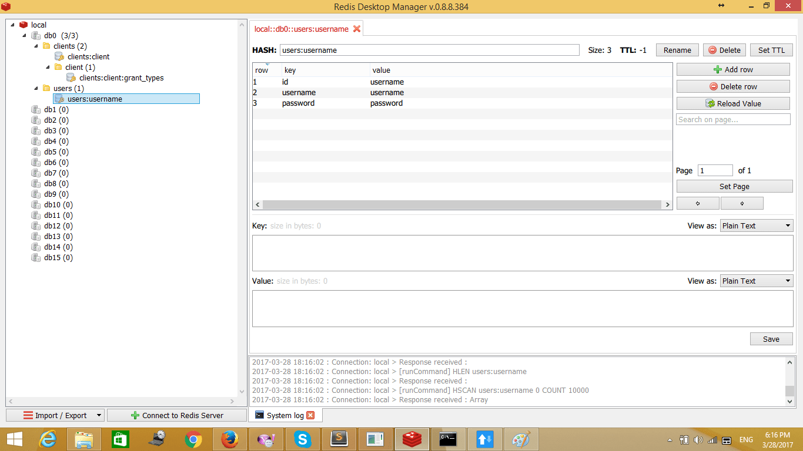Image resolution: width=803 pixels, height=451 pixels.
Task: Open the Key 'View as' dropdown
Action: [757, 225]
